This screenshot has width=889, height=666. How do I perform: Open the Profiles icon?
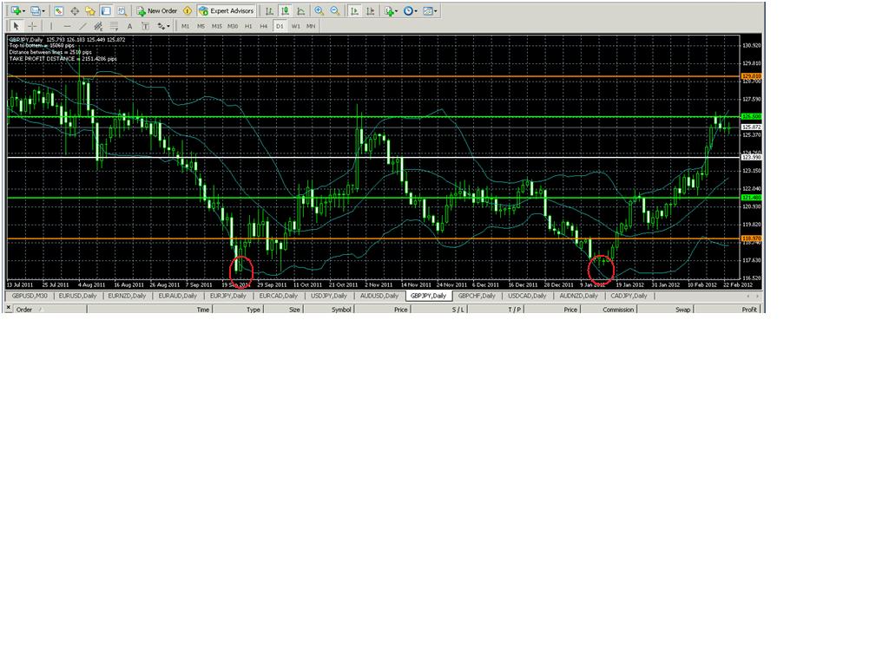tap(35, 10)
